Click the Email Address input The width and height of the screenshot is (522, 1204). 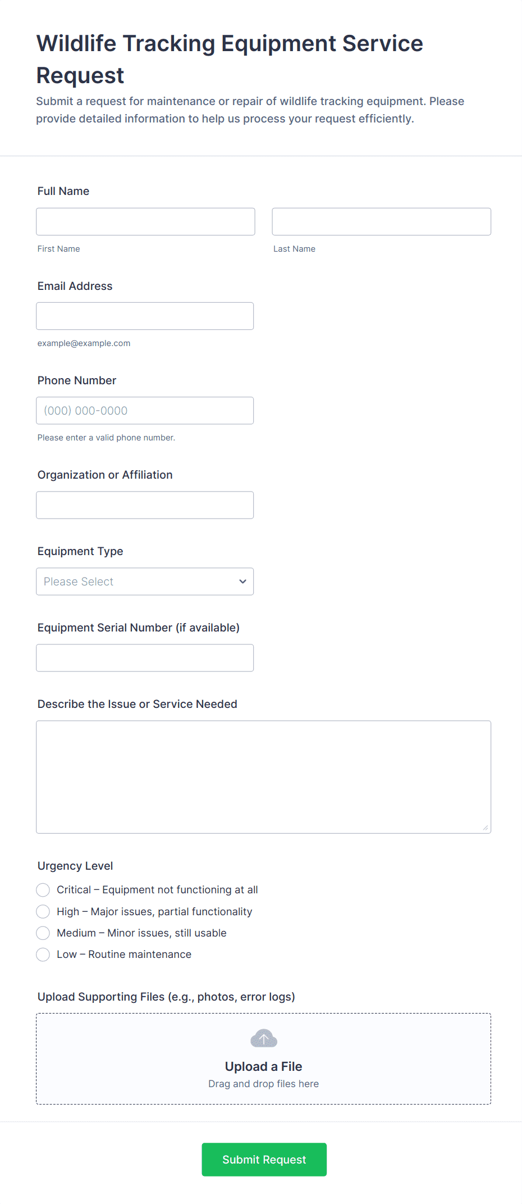[x=144, y=316]
